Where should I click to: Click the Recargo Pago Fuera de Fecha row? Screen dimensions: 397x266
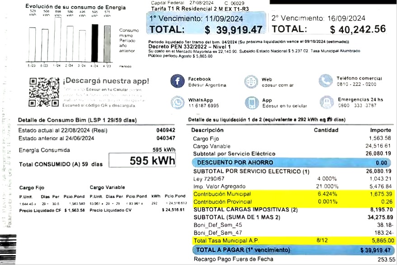[x=292, y=259]
